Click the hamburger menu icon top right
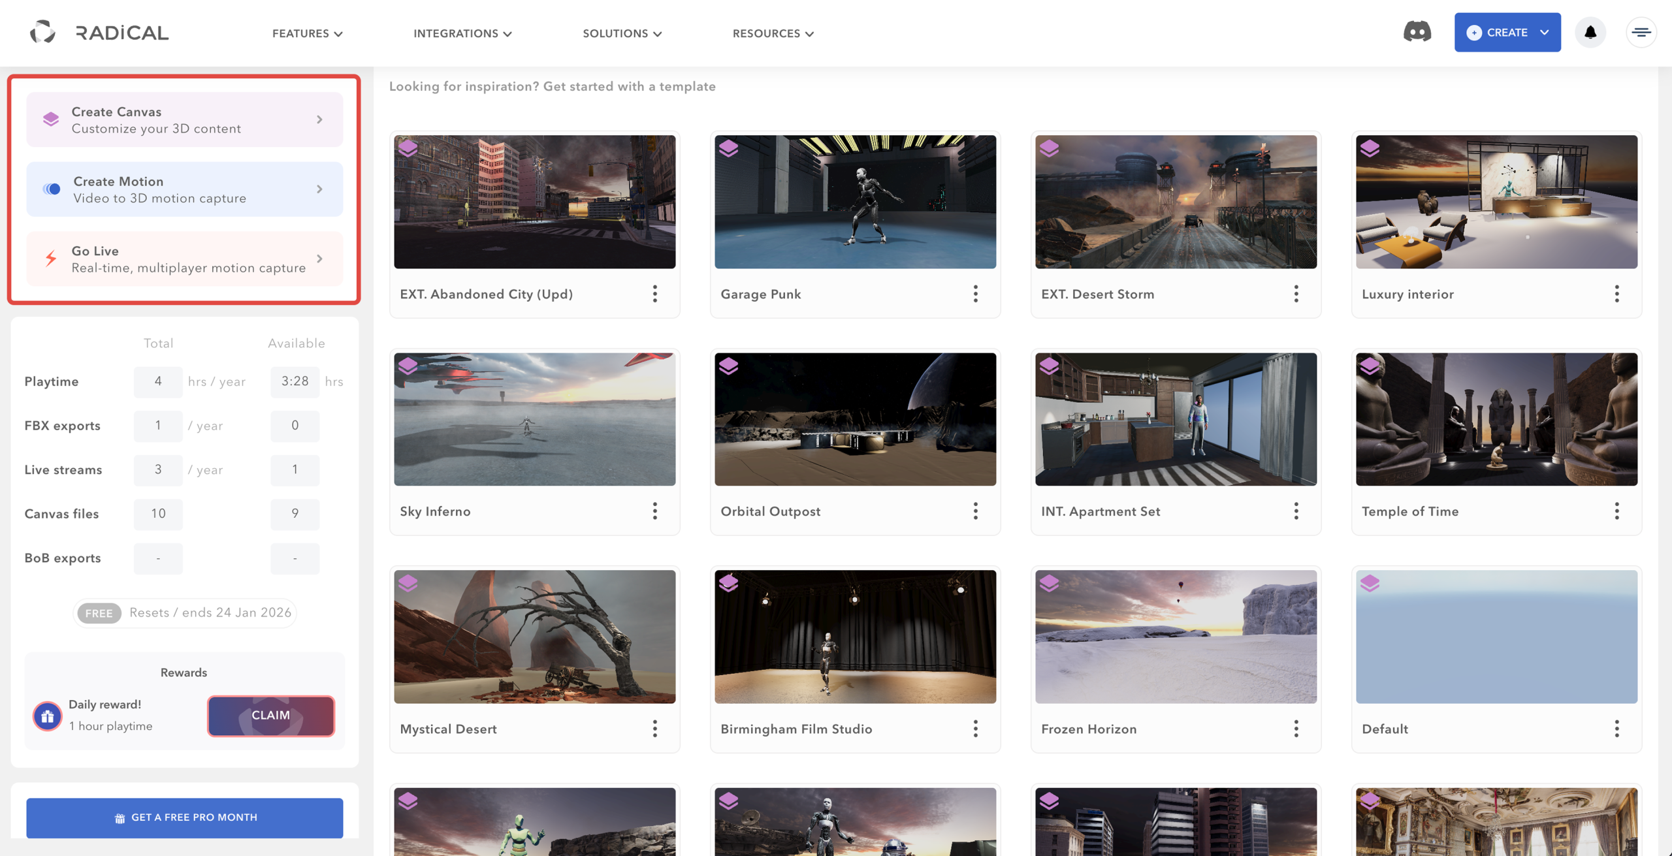Image resolution: width=1672 pixels, height=856 pixels. 1641,32
